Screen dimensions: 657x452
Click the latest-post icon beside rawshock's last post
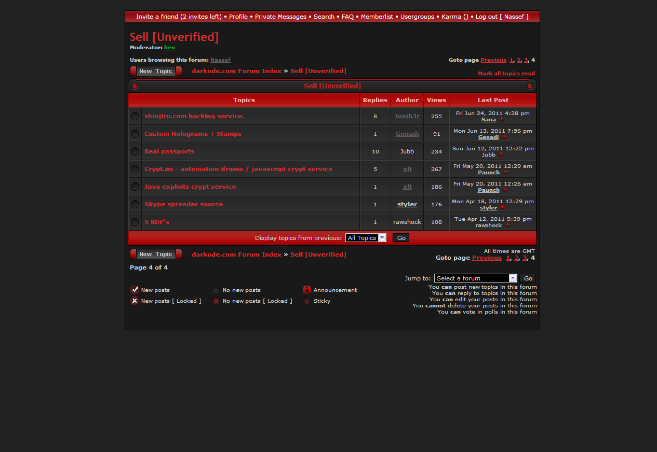507,225
